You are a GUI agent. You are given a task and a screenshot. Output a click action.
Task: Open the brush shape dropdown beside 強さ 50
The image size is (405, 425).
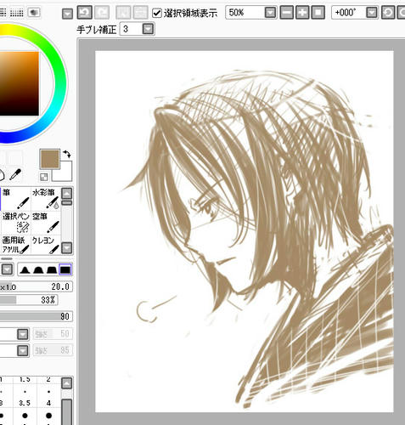click(x=23, y=335)
